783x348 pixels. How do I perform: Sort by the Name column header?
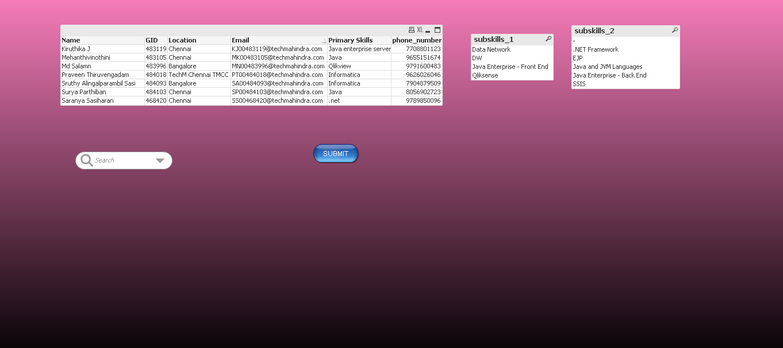pos(102,40)
